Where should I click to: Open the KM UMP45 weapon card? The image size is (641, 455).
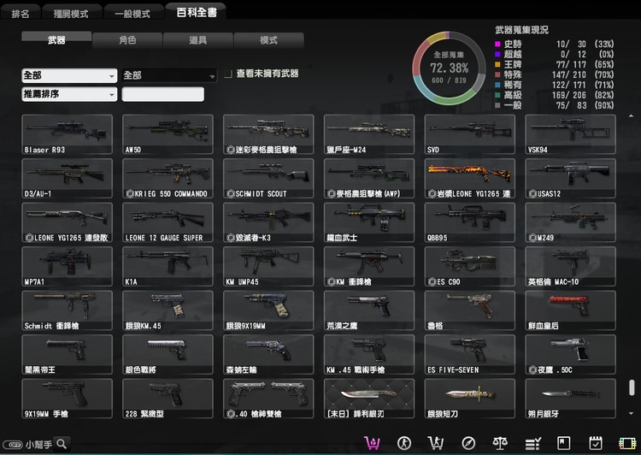268,266
